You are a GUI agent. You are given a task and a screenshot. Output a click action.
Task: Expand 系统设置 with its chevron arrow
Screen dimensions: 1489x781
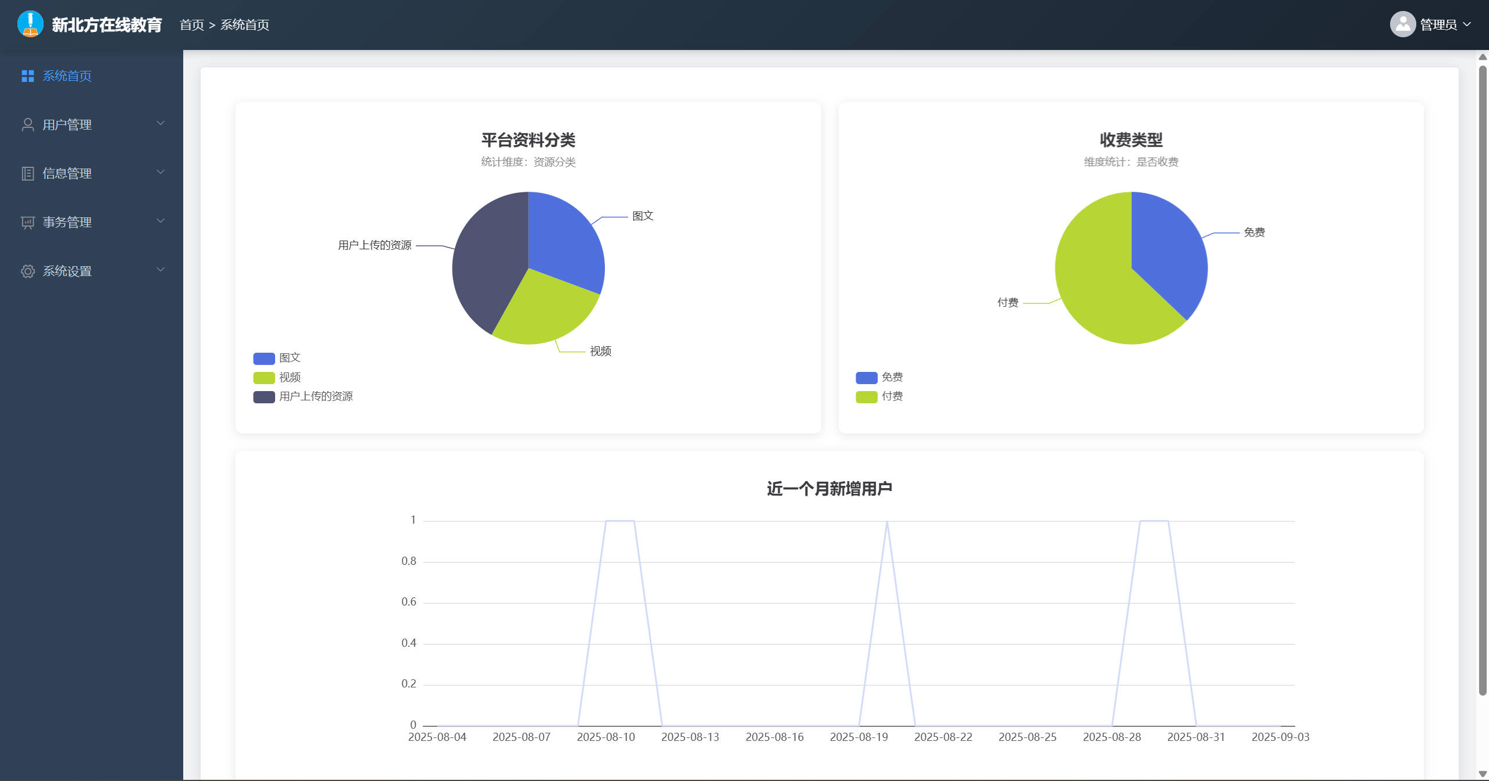161,270
